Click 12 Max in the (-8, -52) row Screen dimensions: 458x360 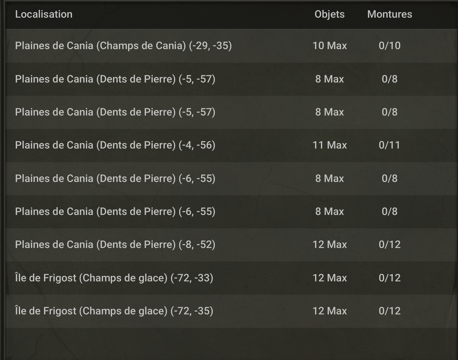[330, 244]
